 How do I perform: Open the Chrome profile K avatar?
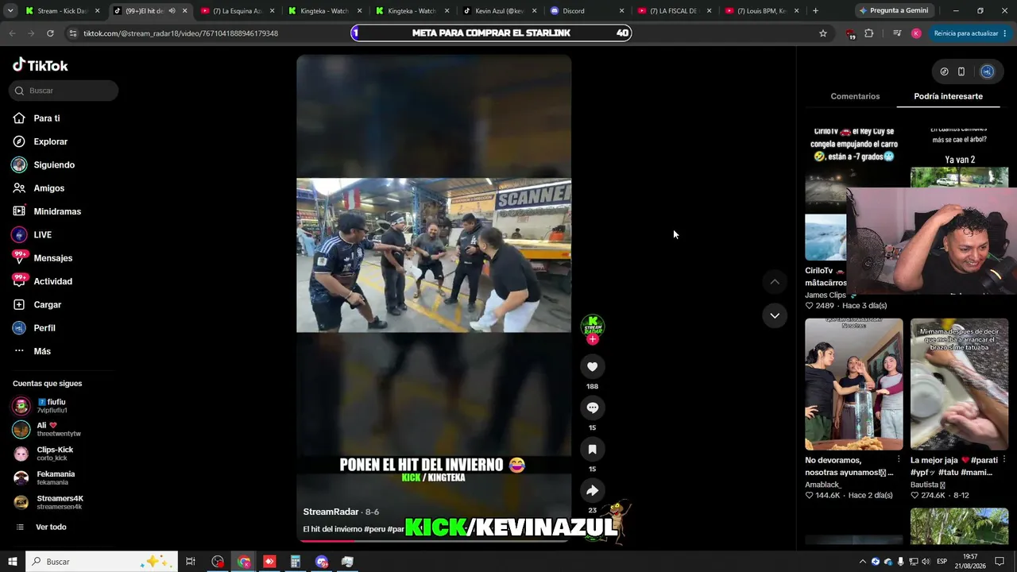pos(916,33)
